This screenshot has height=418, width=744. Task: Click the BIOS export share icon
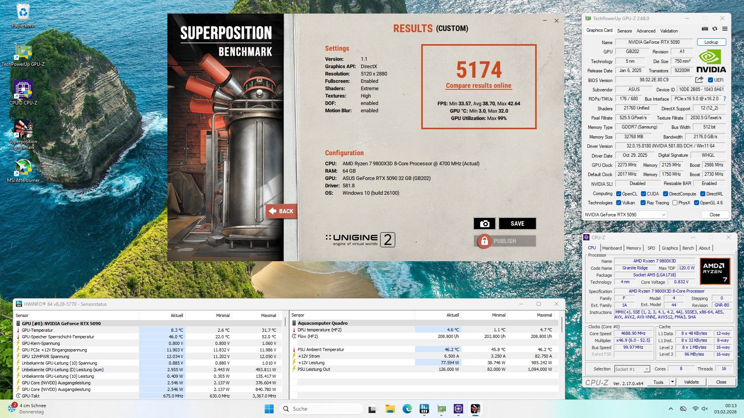(x=699, y=80)
